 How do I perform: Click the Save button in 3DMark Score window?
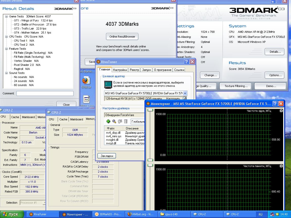point(90,62)
